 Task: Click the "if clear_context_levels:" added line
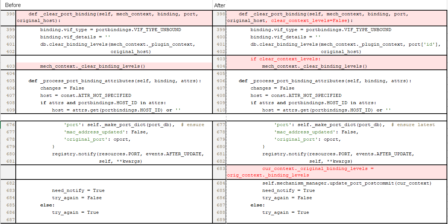point(285,59)
